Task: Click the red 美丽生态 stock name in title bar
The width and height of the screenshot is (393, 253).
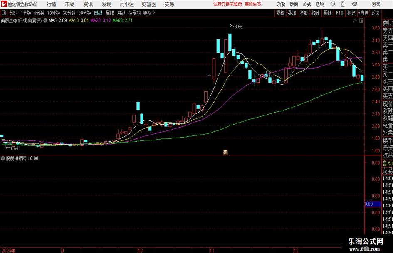Action: click(x=253, y=4)
